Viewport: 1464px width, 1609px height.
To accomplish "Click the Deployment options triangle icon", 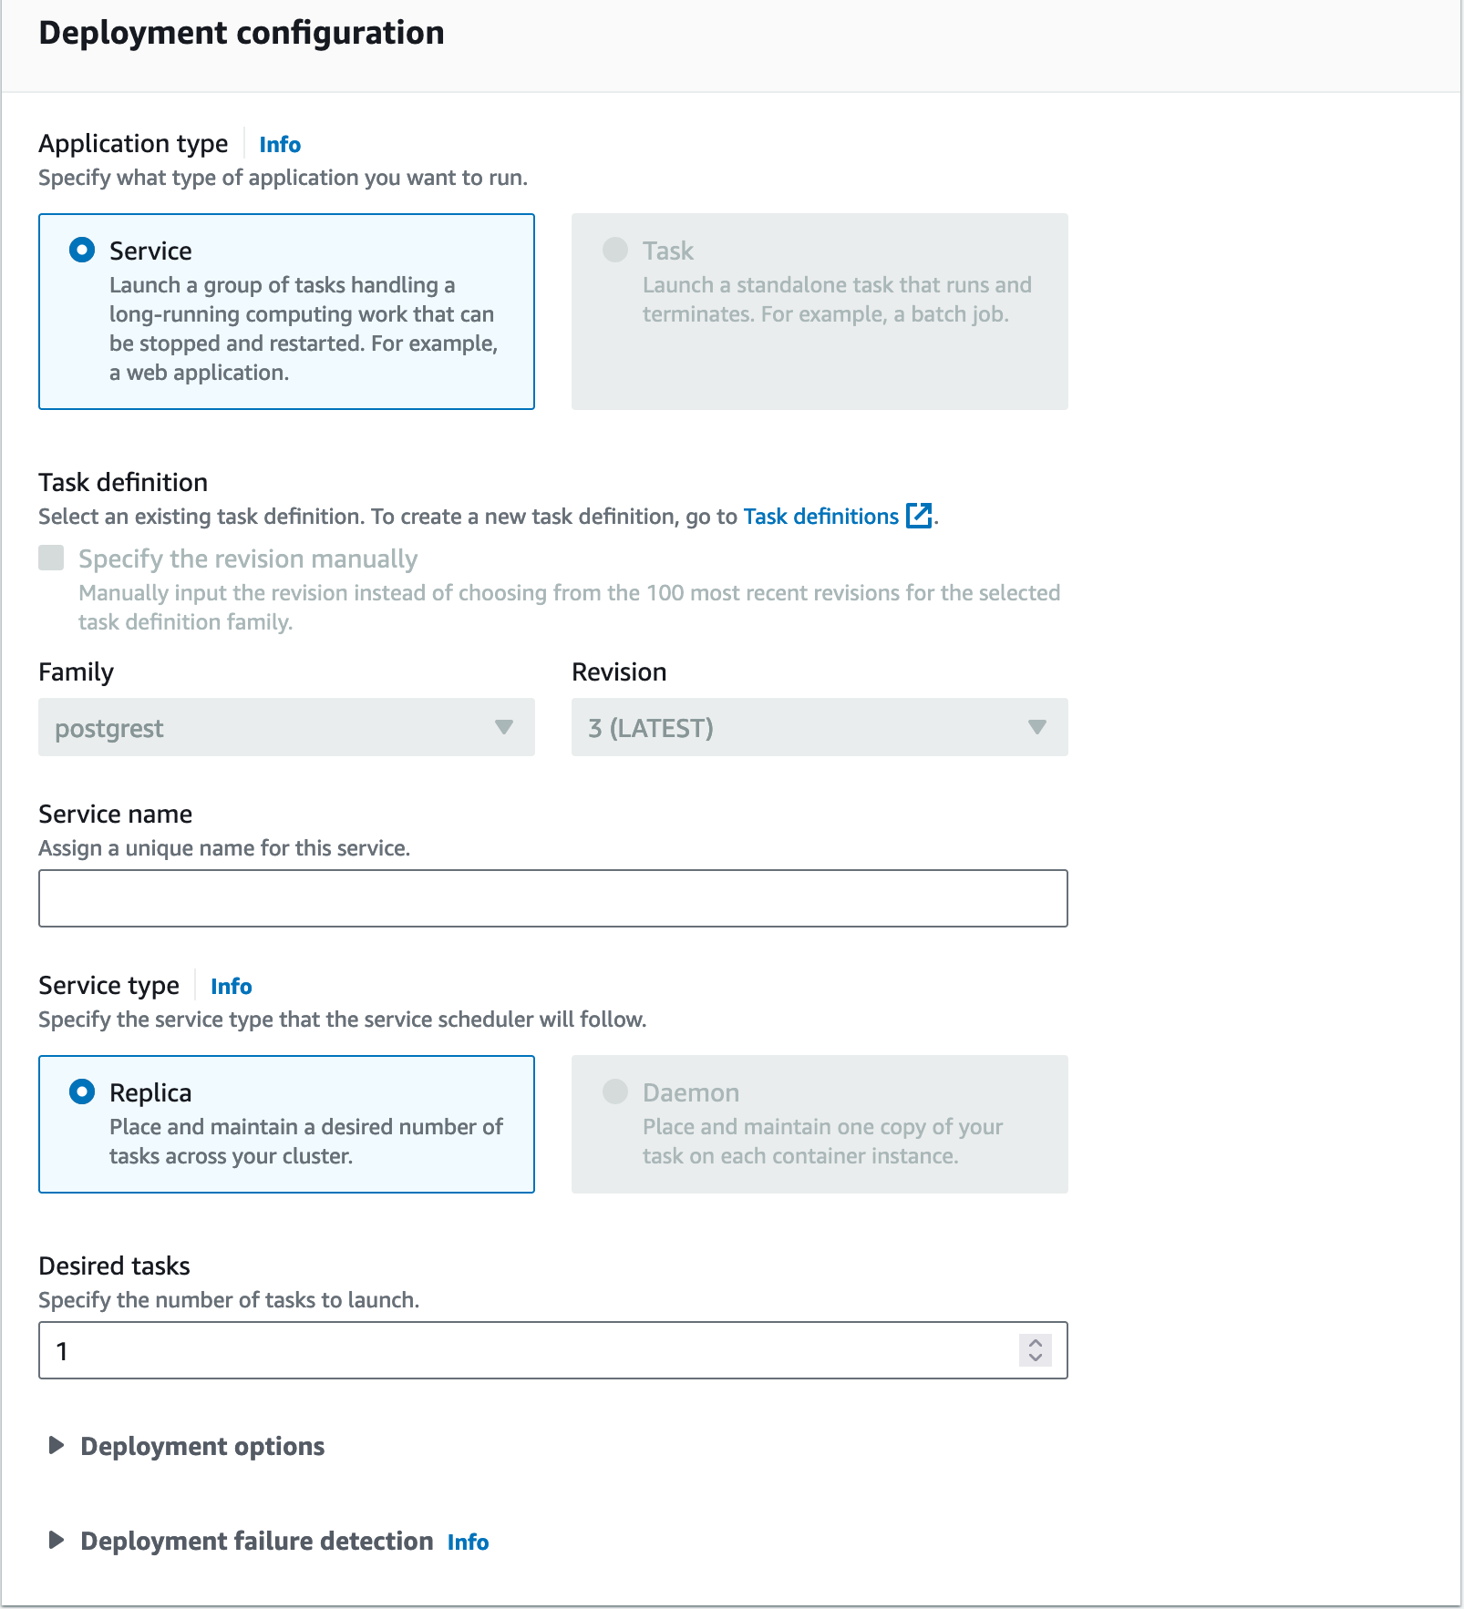I will 57,1446.
